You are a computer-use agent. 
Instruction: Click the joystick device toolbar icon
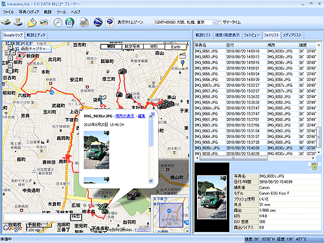point(18,22)
